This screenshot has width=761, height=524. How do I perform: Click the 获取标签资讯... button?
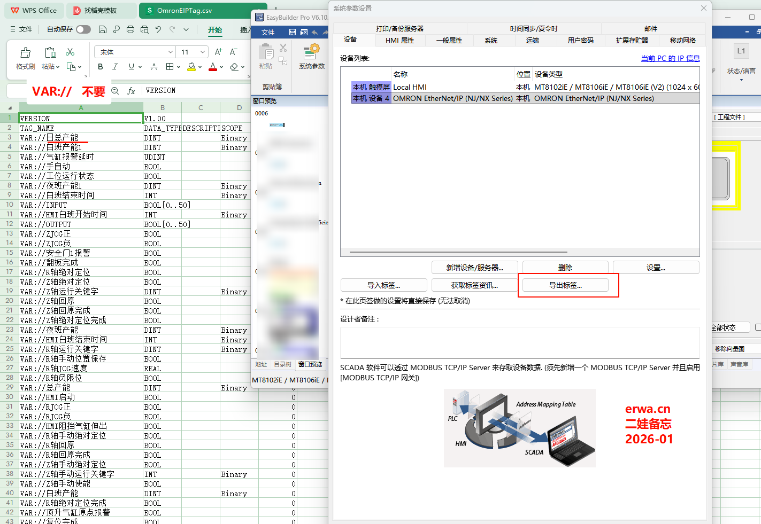pos(474,285)
